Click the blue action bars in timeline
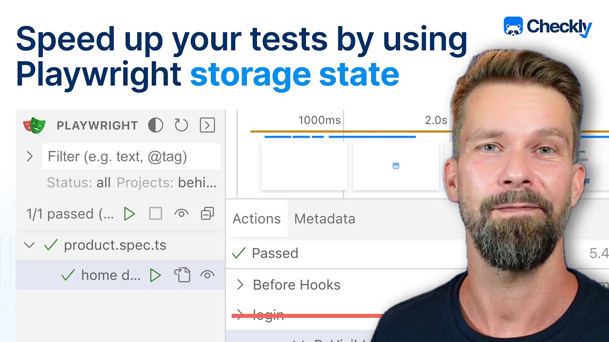The width and height of the screenshot is (609, 342). pos(340,137)
